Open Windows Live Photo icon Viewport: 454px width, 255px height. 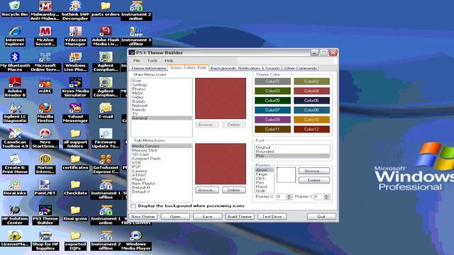coord(75,62)
